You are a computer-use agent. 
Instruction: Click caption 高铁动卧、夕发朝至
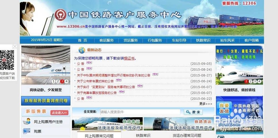(46, 90)
